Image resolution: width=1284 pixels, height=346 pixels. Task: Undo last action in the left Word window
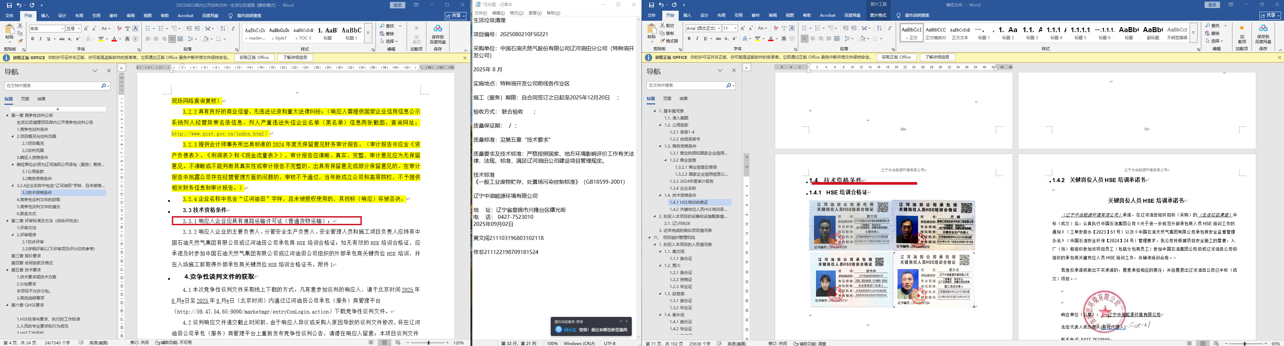[x=19, y=5]
